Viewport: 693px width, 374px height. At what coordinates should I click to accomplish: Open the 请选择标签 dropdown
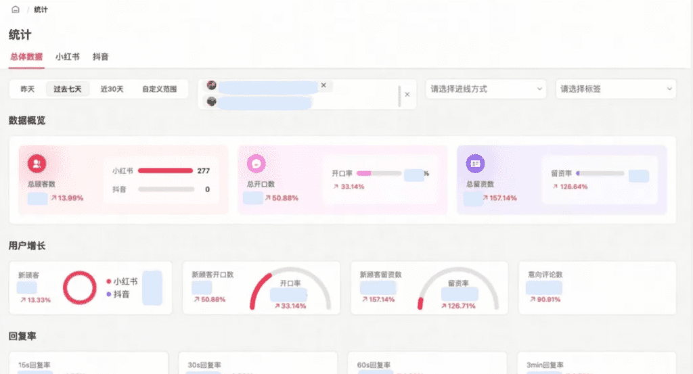tap(616, 89)
